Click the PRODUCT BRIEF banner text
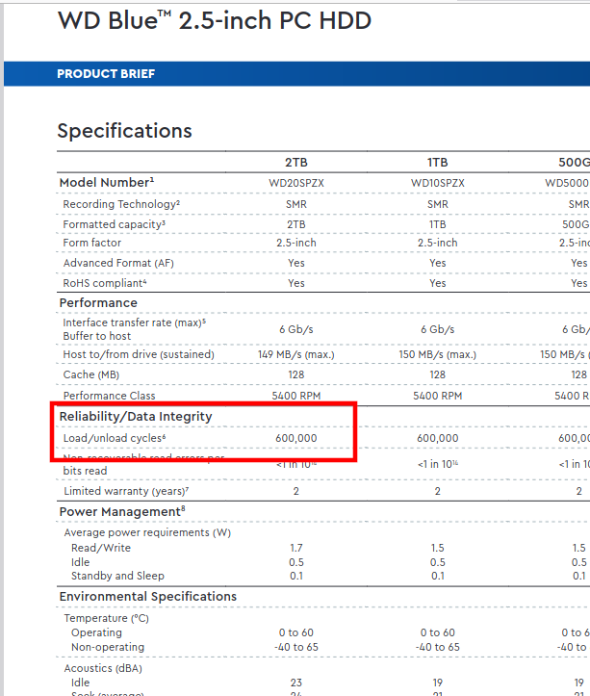This screenshot has height=696, width=590. click(x=106, y=74)
